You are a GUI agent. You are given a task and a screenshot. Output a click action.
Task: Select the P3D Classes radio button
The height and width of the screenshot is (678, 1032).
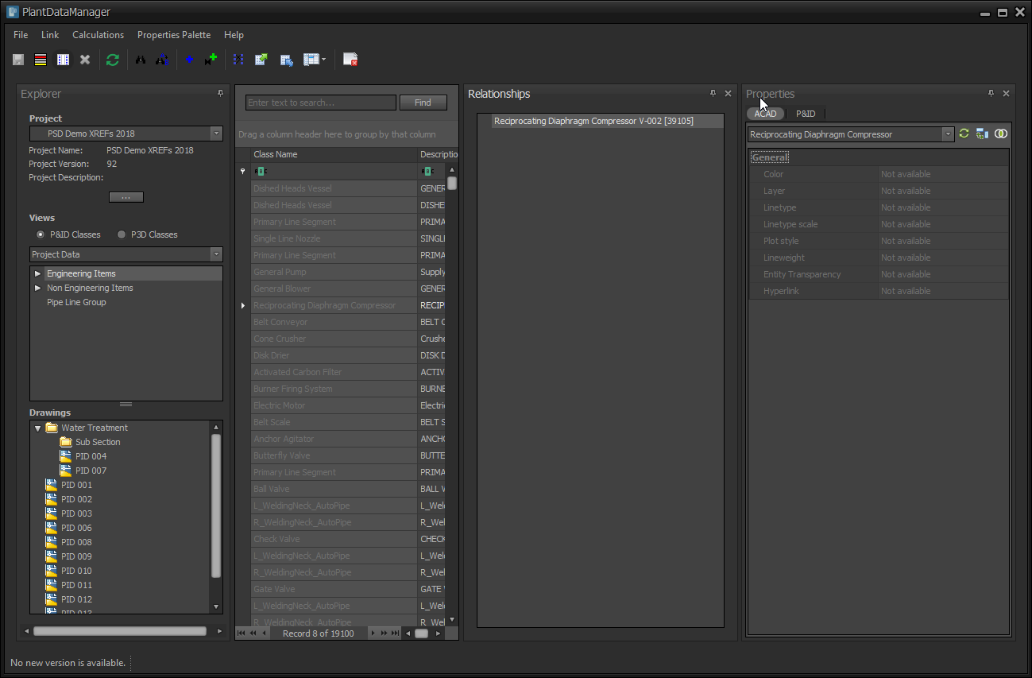122,234
